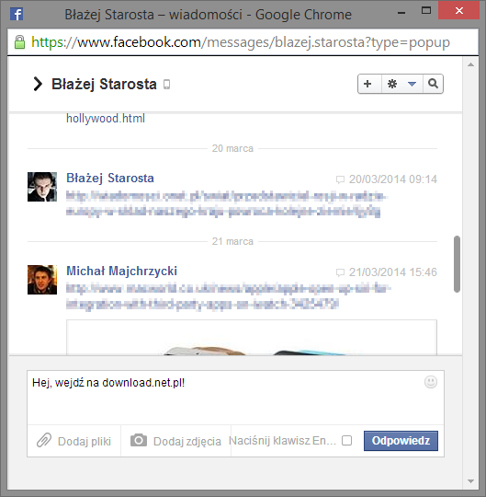Click the 21/03/2014 15:46 timestamp
Screen dimensions: 486x497
pyautogui.click(x=392, y=272)
